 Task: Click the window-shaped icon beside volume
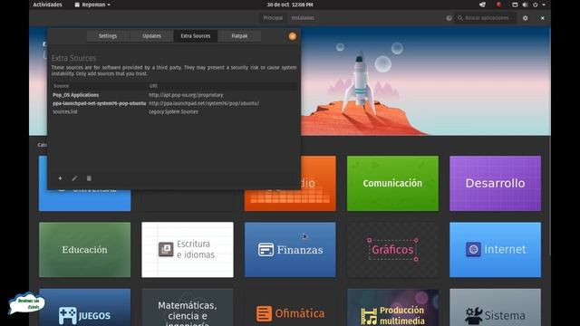[x=515, y=5]
